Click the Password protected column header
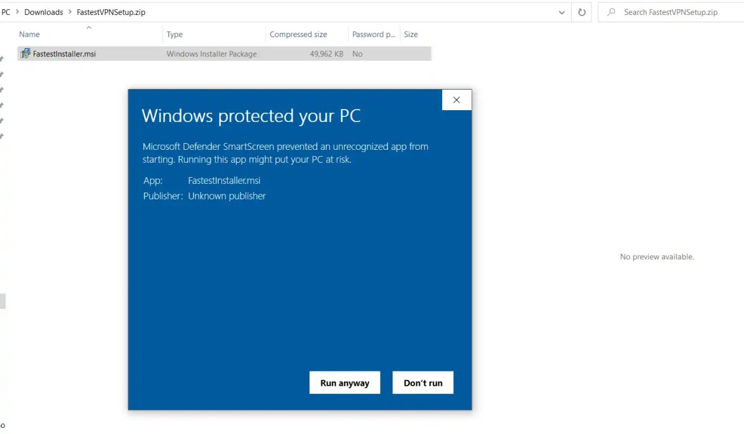This screenshot has width=744, height=434. [374, 35]
